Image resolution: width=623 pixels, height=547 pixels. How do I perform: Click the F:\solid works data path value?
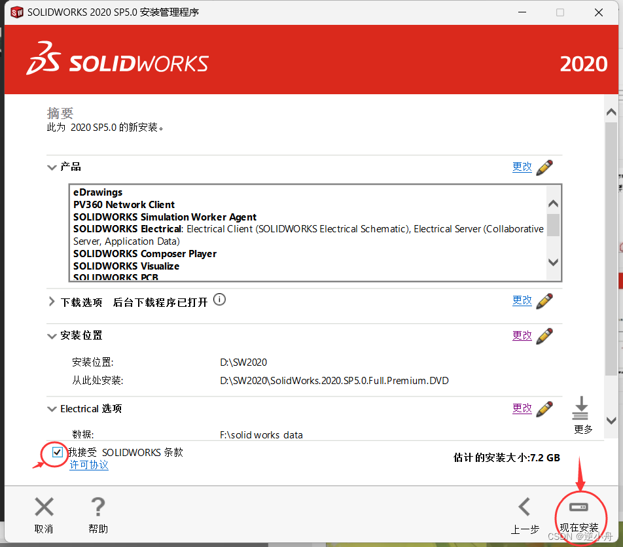261,435
